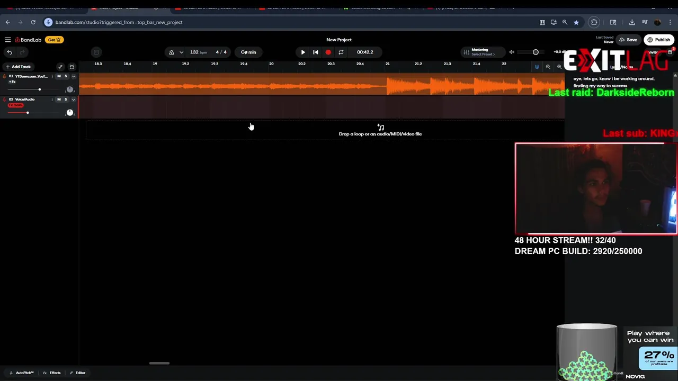
Task: Solo the 02 Voice/Audio track
Action: [66, 99]
